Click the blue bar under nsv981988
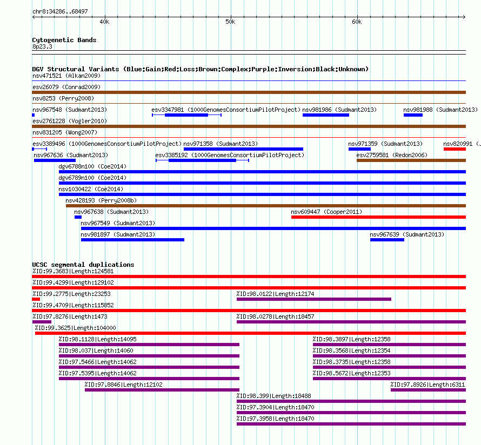 413,115
